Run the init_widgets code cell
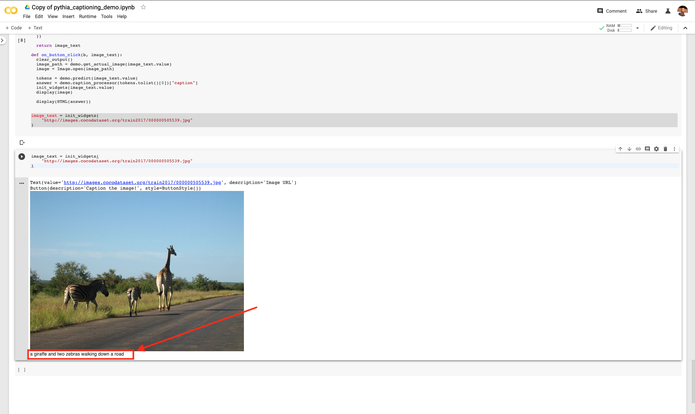 point(22,157)
